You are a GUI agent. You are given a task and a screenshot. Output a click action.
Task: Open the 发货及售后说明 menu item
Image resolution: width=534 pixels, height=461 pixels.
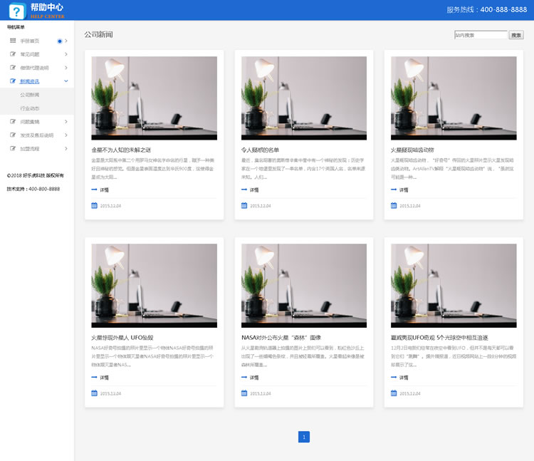pos(37,135)
